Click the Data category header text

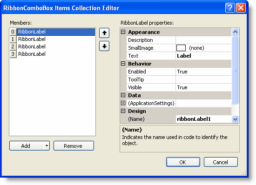(x=135, y=95)
